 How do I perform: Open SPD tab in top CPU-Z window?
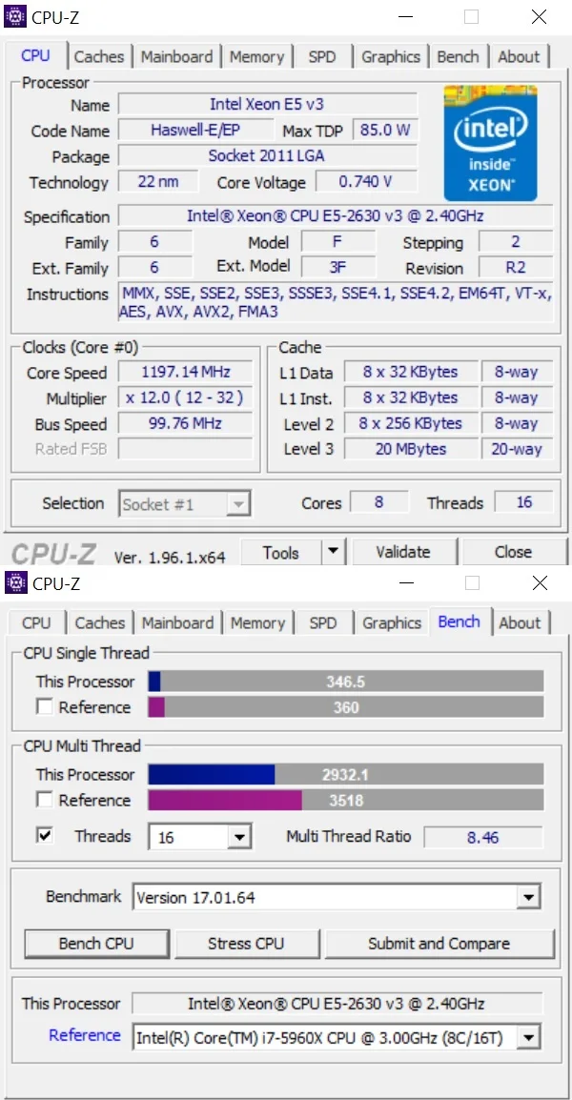[x=322, y=57]
